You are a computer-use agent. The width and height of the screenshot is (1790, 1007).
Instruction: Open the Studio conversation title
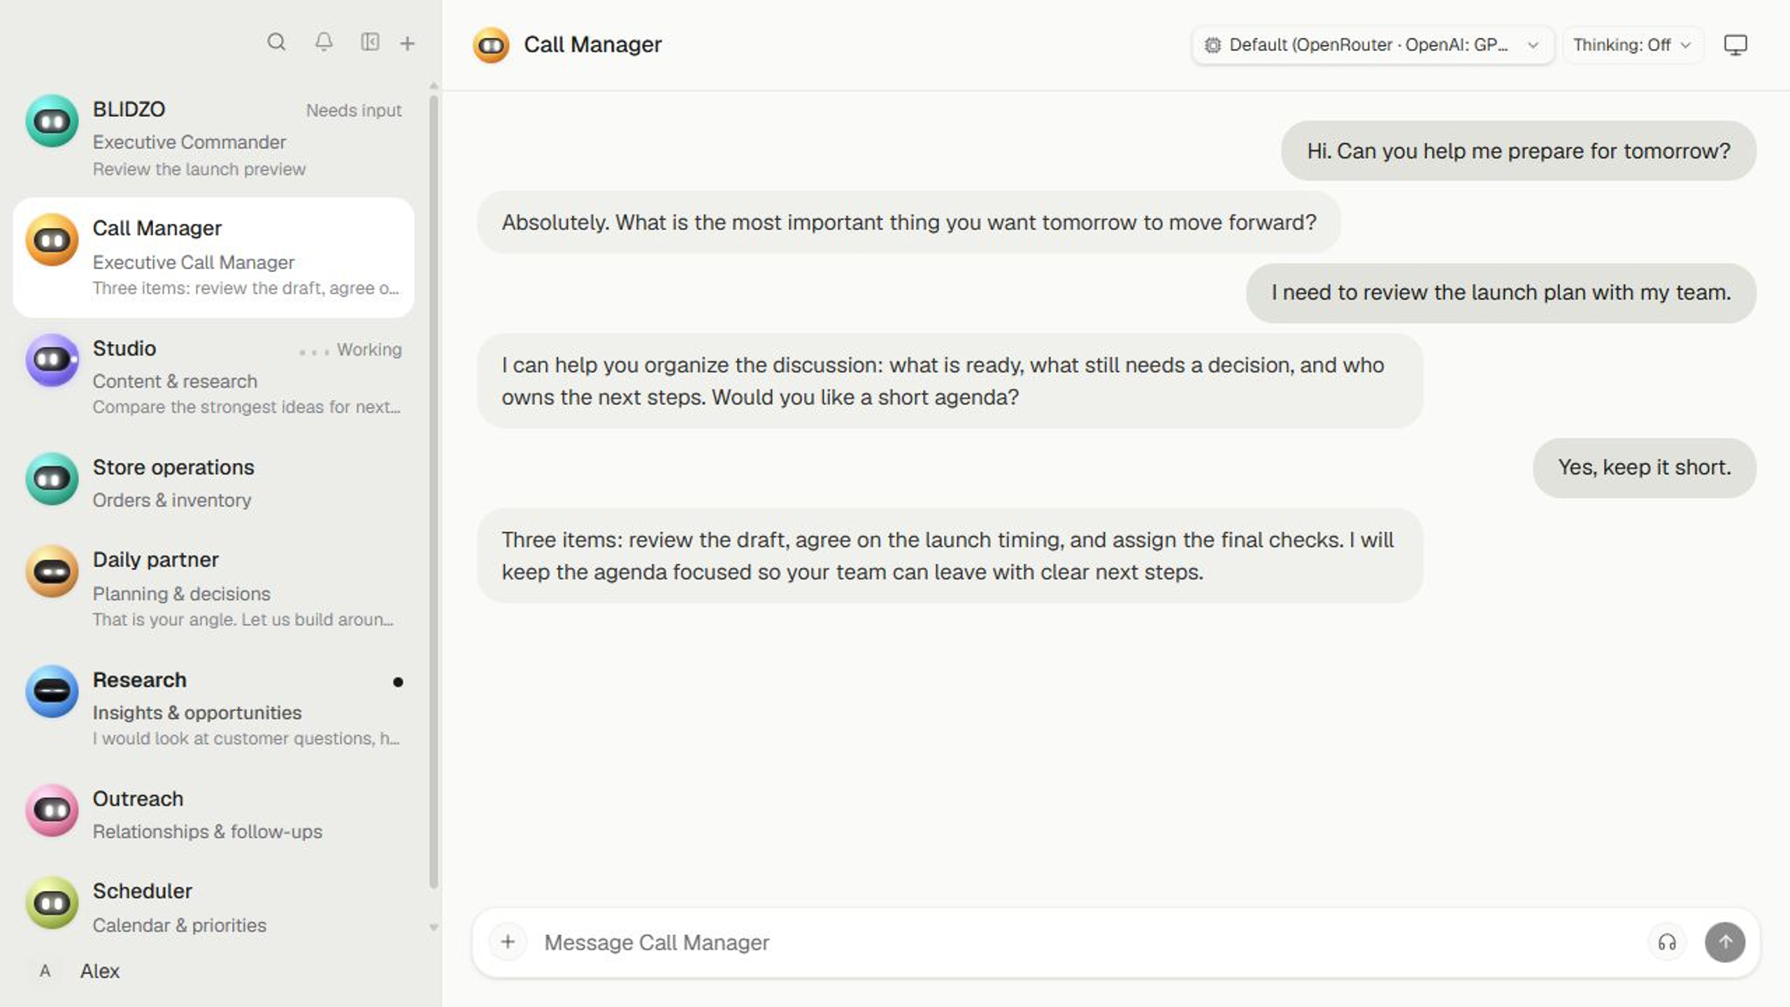click(124, 348)
